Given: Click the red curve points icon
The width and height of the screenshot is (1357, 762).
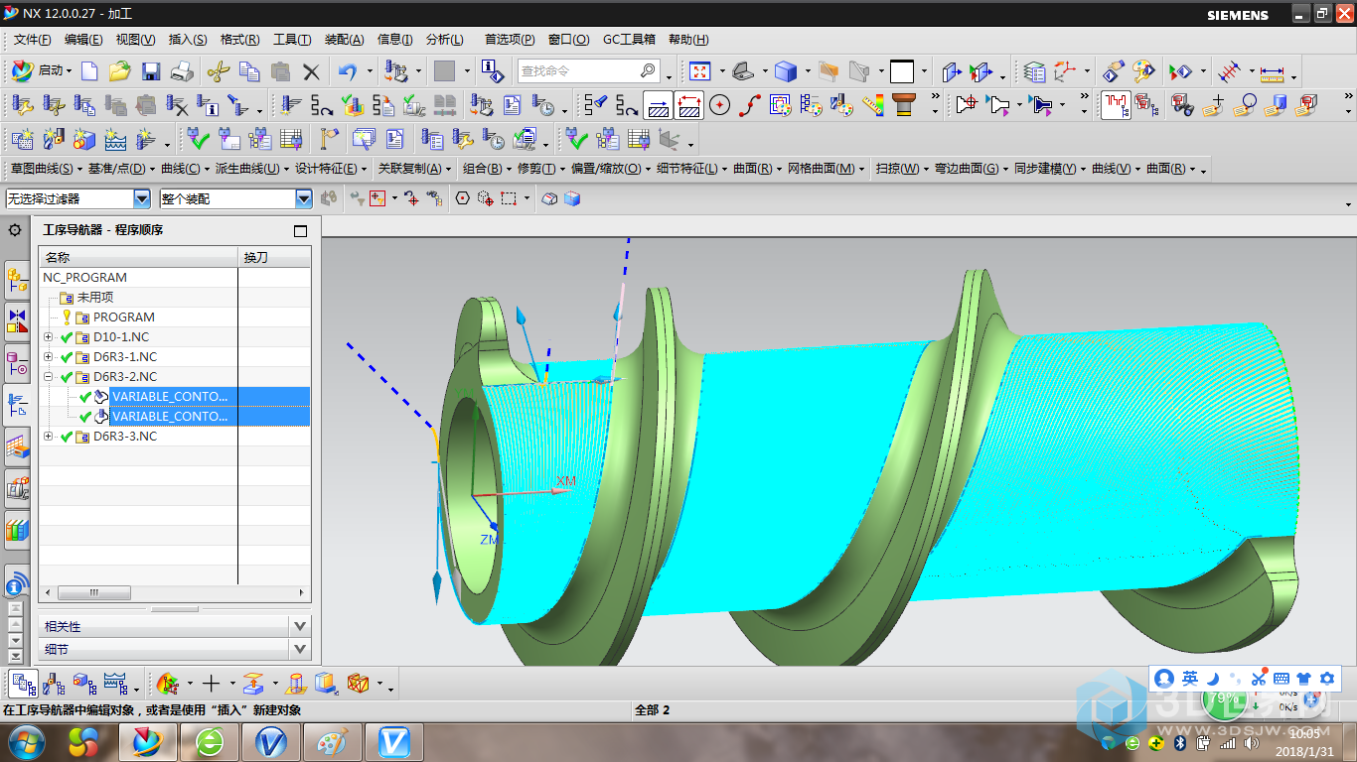Looking at the screenshot, I should (x=750, y=104).
